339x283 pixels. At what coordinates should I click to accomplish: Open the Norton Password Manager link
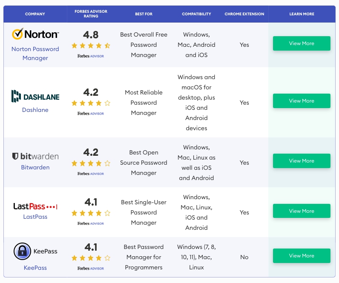click(x=35, y=54)
